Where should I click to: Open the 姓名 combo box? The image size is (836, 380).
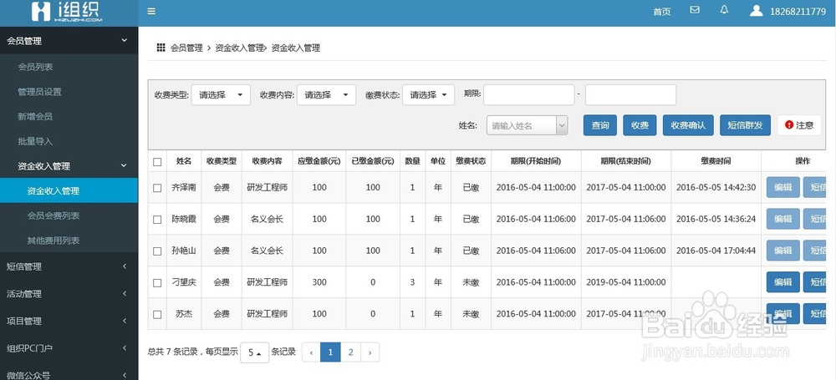[527, 126]
